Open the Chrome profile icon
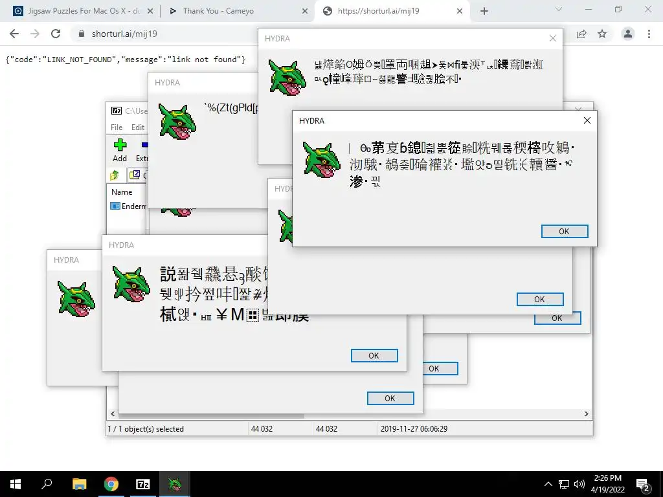Image resolution: width=663 pixels, height=497 pixels. [628, 34]
